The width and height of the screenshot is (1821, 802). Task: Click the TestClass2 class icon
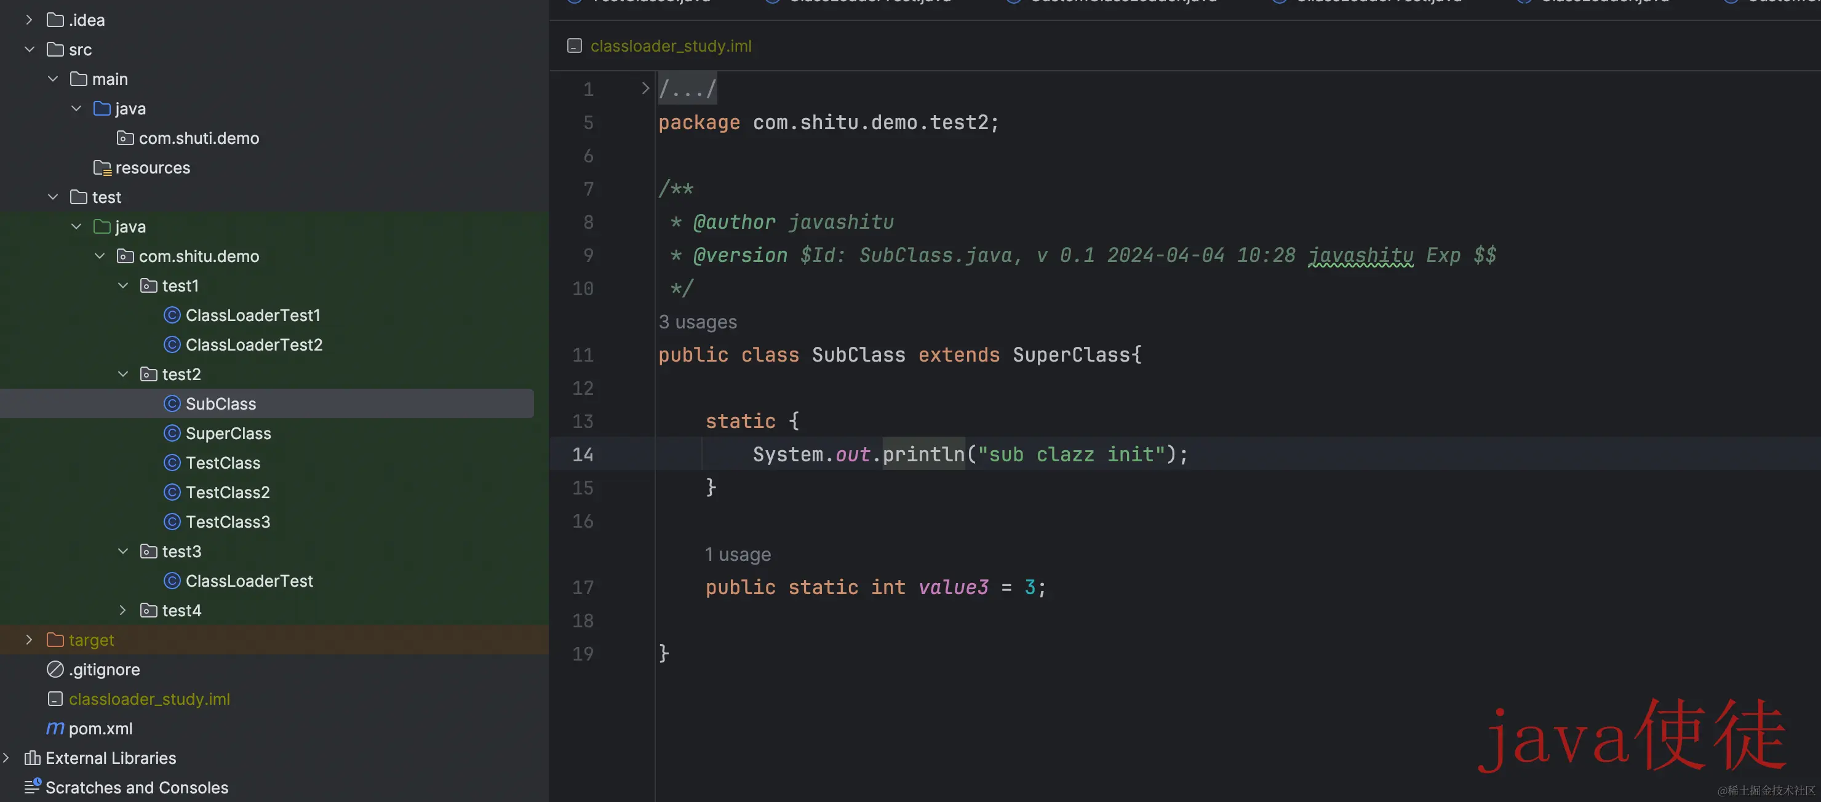[172, 493]
